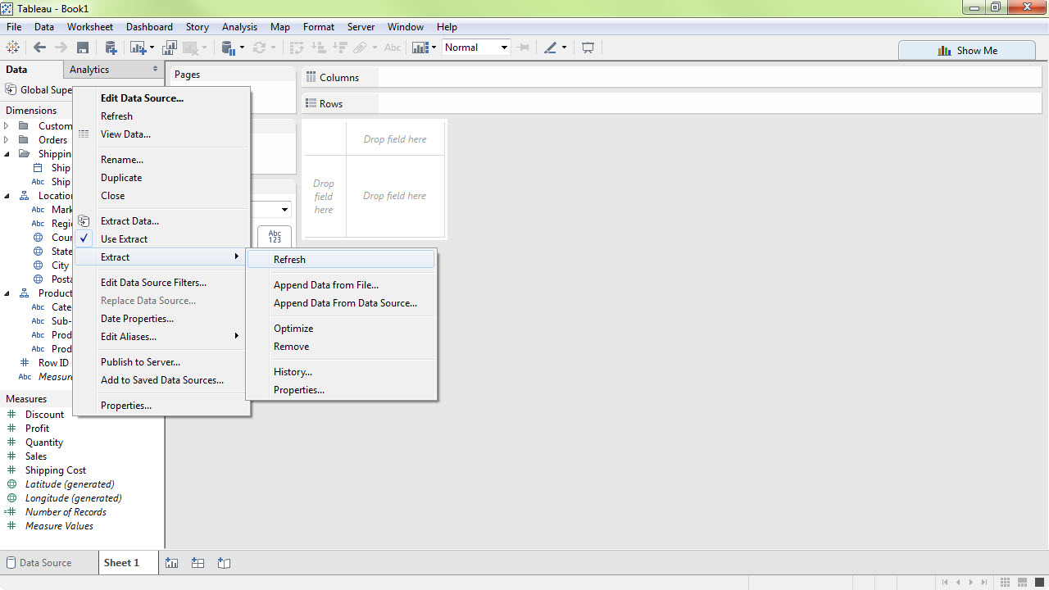Image resolution: width=1049 pixels, height=590 pixels.
Task: Open the View cards dropdown arrow
Action: click(x=434, y=48)
